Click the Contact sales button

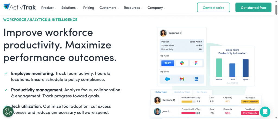[213, 8]
